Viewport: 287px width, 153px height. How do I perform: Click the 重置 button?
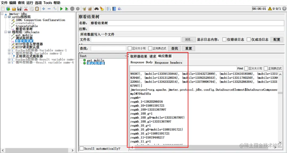click(188, 49)
